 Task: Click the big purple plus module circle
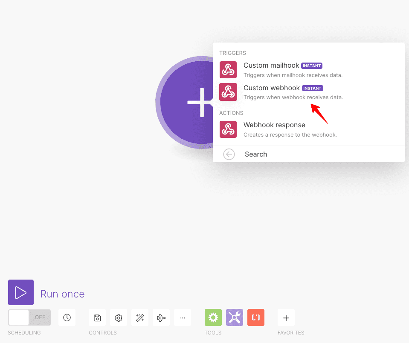click(184, 102)
